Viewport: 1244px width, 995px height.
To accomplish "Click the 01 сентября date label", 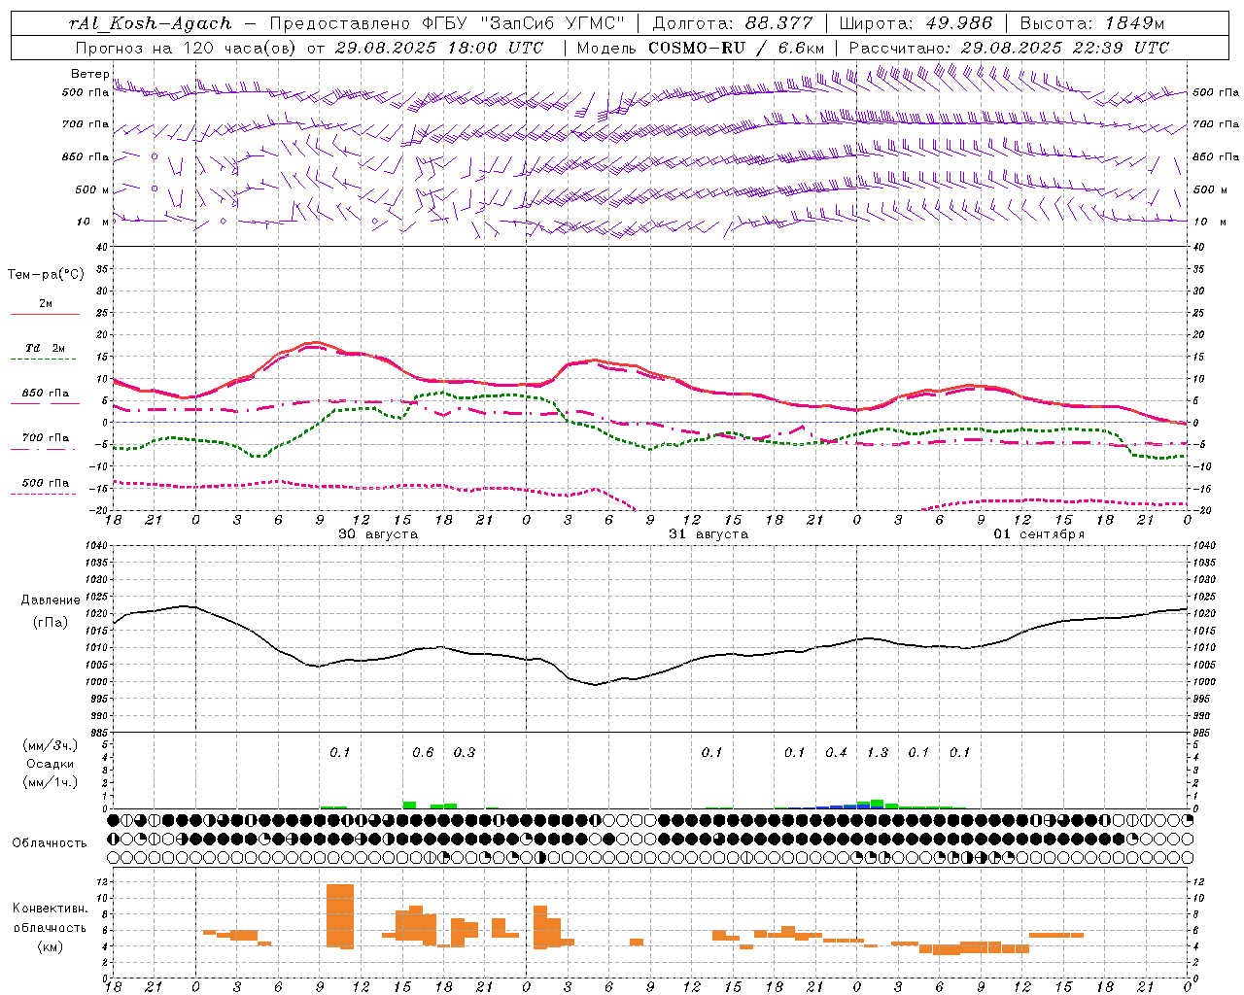I will coord(1039,534).
